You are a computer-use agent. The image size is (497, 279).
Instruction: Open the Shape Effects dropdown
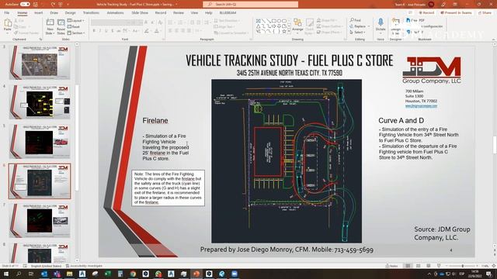329,33
